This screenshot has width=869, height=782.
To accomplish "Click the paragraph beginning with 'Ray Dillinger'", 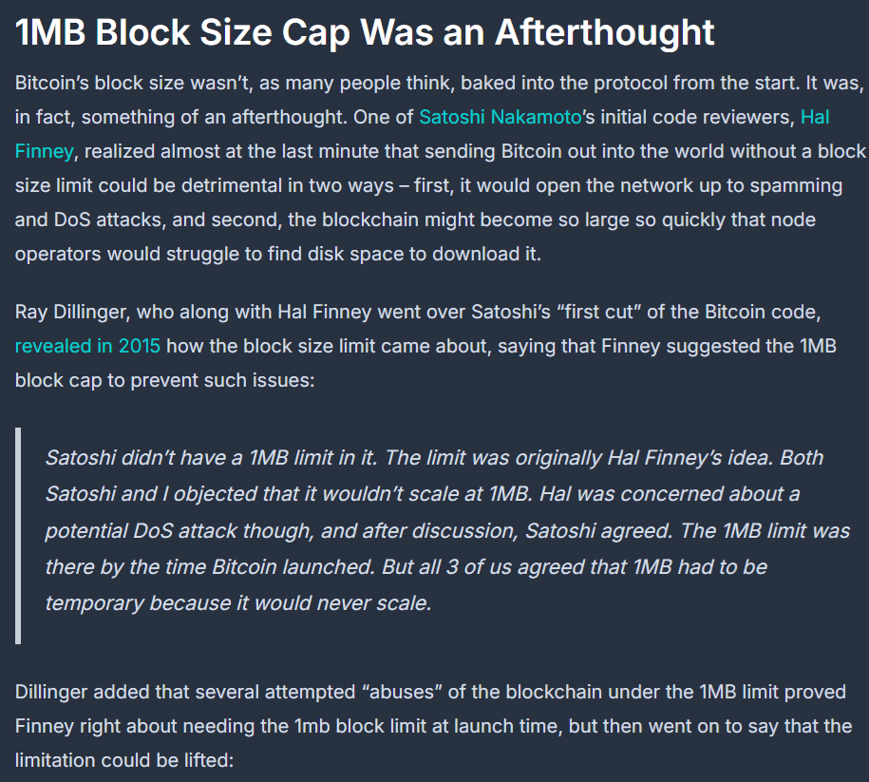I will click(x=425, y=346).
